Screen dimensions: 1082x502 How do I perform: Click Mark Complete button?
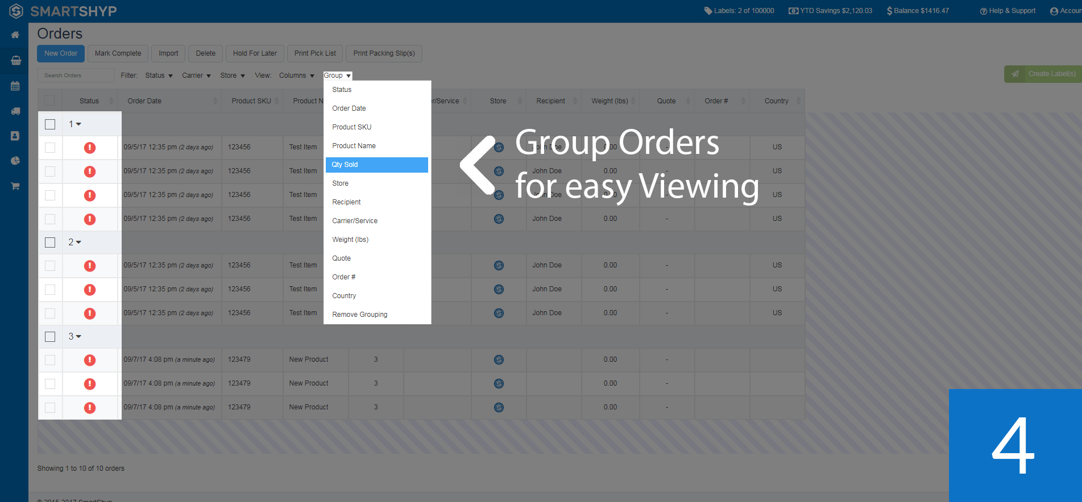pyautogui.click(x=118, y=53)
